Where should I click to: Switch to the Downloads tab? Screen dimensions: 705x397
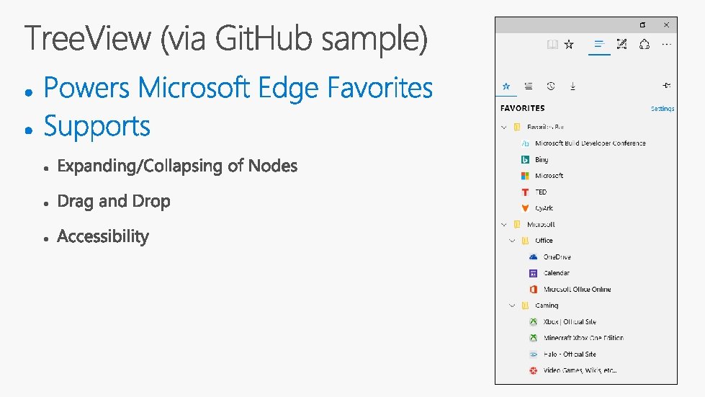click(x=572, y=86)
